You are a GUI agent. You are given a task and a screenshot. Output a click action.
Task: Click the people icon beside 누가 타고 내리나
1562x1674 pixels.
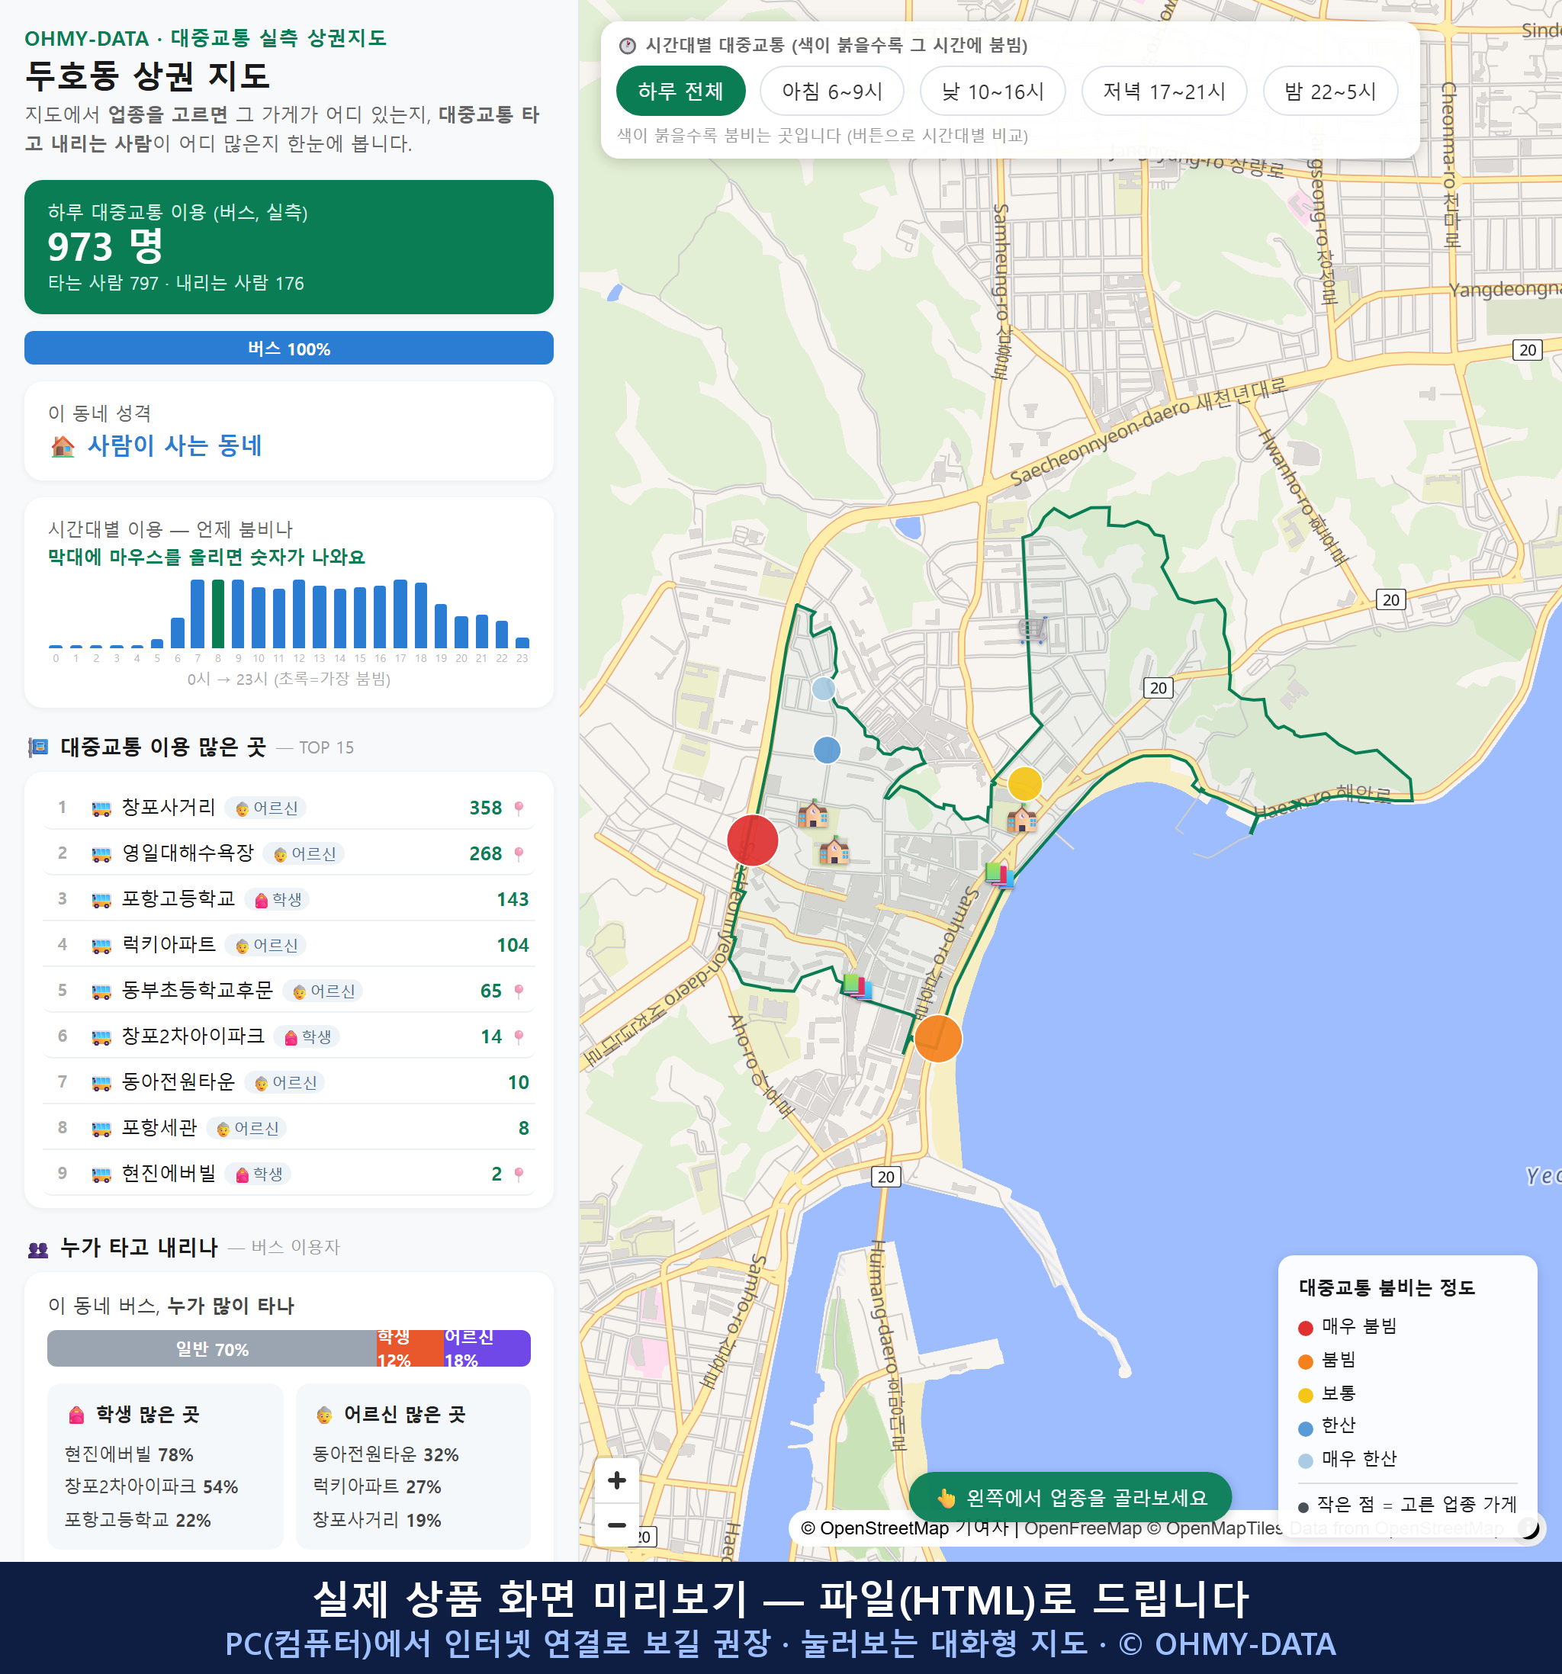[38, 1250]
